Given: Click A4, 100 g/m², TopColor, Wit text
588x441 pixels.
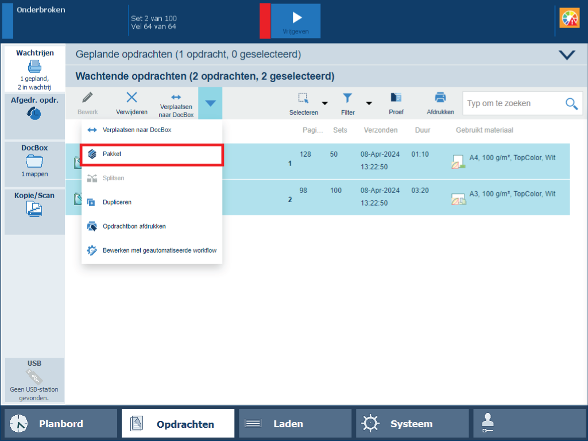Looking at the screenshot, I should [512, 158].
